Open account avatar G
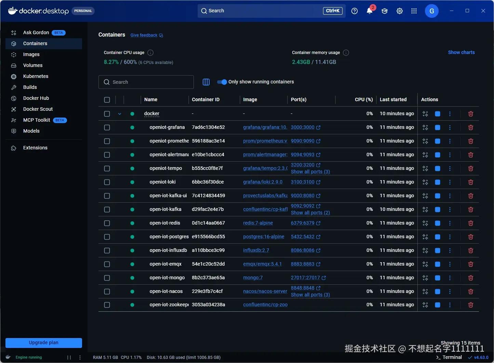This screenshot has height=363, width=494. point(432,11)
